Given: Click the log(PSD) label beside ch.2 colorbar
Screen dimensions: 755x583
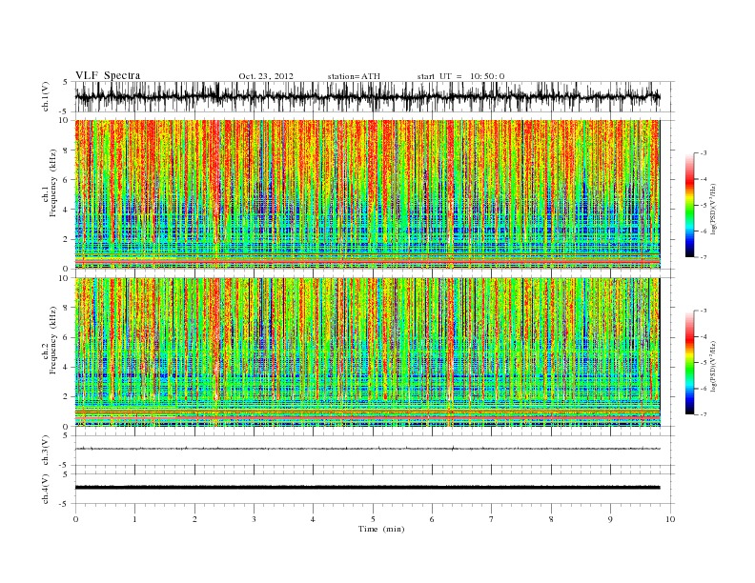Looking at the screenshot, I should (x=713, y=366).
